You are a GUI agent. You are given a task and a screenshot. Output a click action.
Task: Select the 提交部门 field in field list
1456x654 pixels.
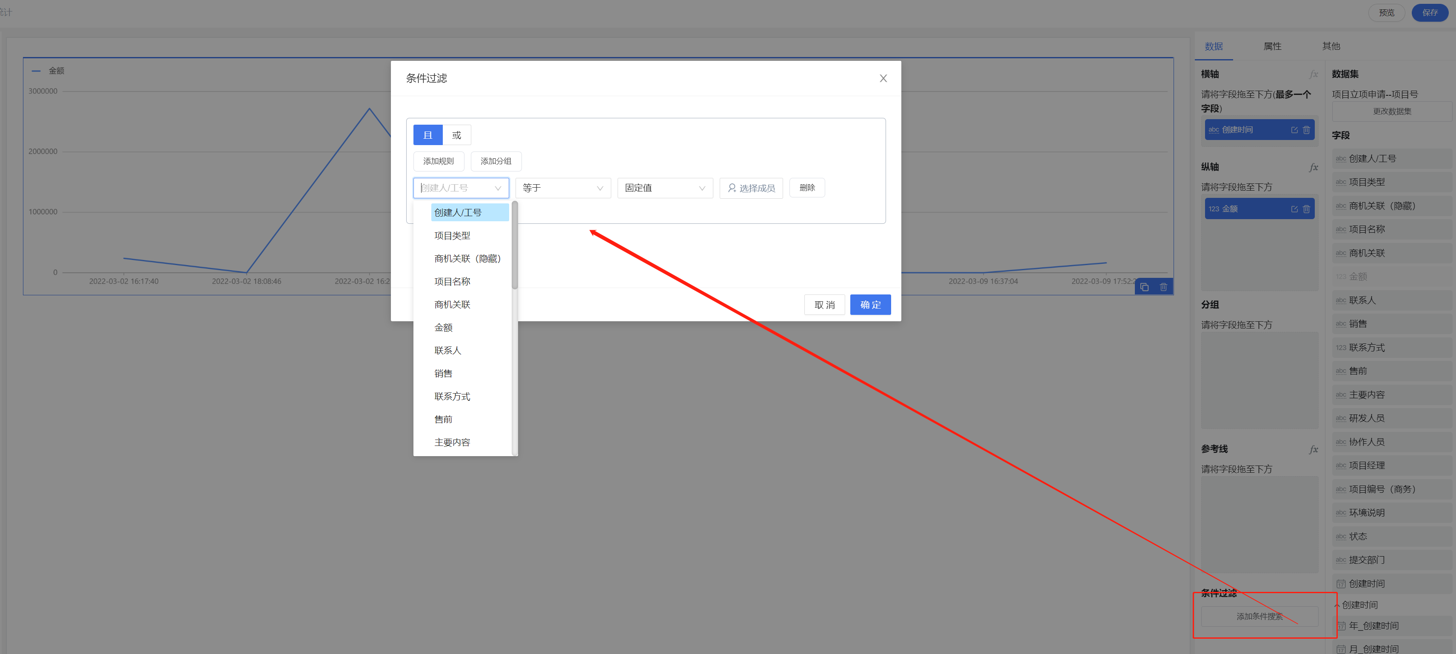click(x=1392, y=560)
